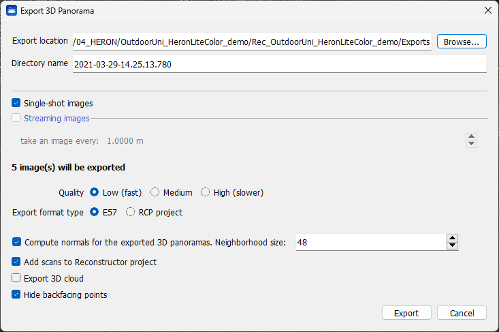Image resolution: width=499 pixels, height=332 pixels.
Task: Click the Browse button
Action: 461,42
